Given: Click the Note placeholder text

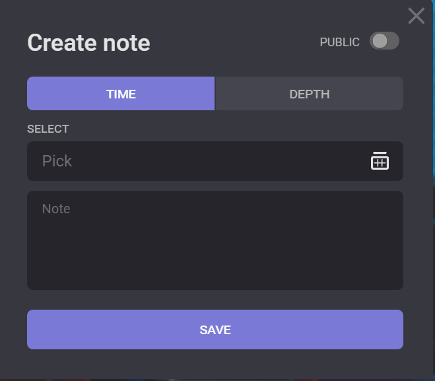Looking at the screenshot, I should 56,209.
